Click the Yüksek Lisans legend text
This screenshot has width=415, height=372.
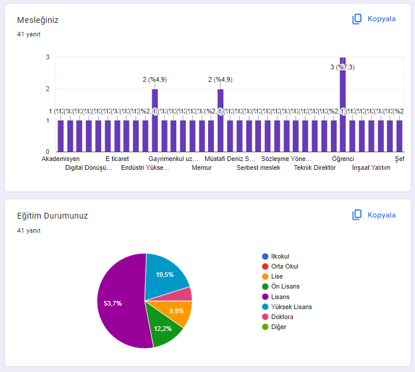292,307
